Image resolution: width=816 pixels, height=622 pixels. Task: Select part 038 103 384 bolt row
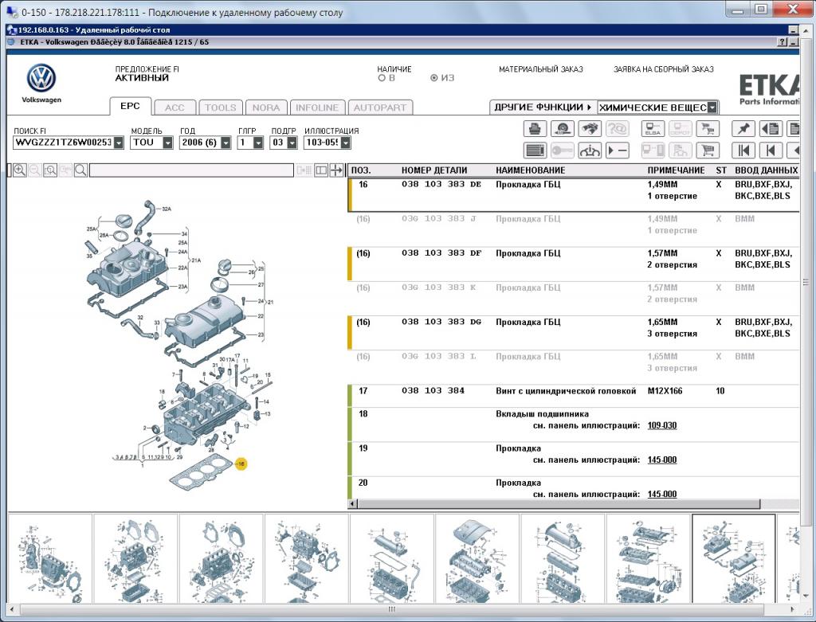(x=573, y=396)
